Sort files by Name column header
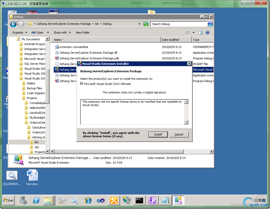 105,40
